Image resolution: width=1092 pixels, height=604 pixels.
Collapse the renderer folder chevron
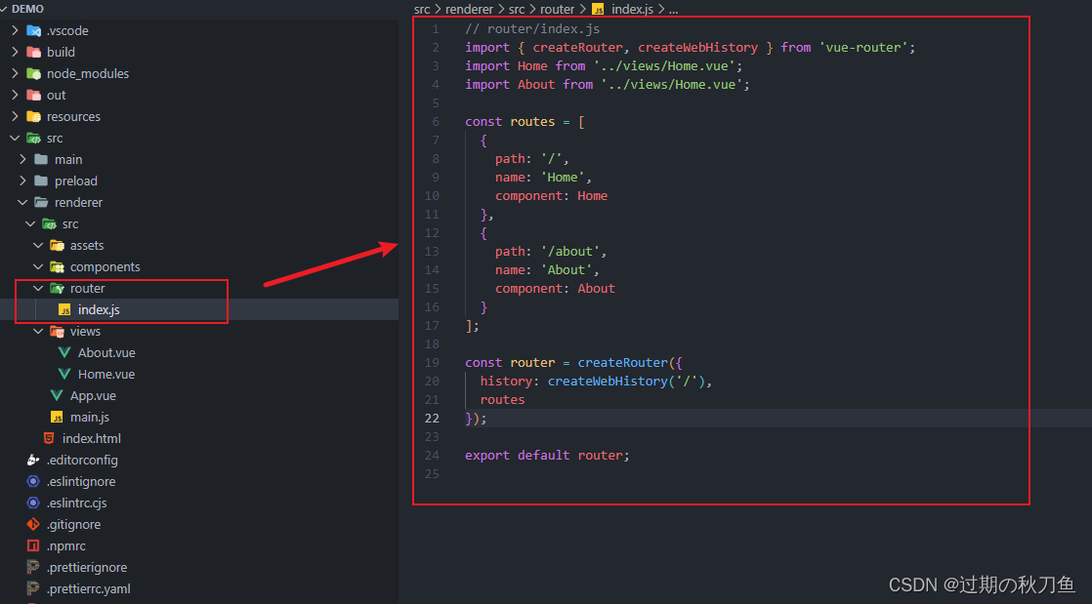[22, 203]
